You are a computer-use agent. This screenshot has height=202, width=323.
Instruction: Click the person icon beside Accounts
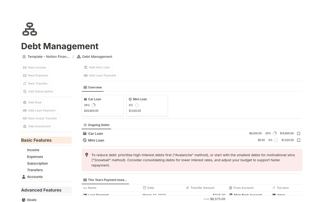(x=24, y=177)
